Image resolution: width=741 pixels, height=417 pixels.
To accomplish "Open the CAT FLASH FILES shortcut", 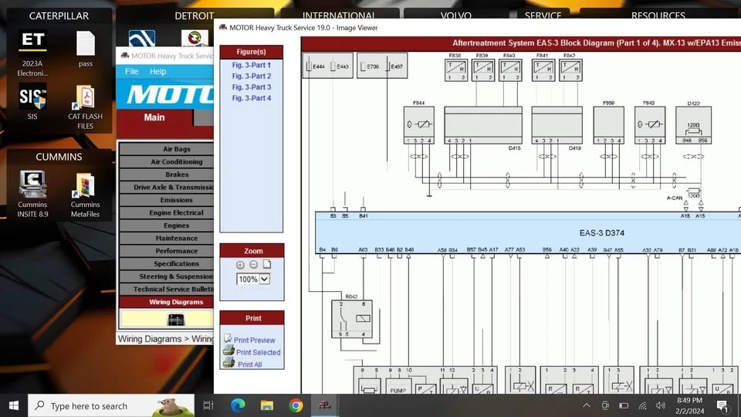I will point(85,107).
